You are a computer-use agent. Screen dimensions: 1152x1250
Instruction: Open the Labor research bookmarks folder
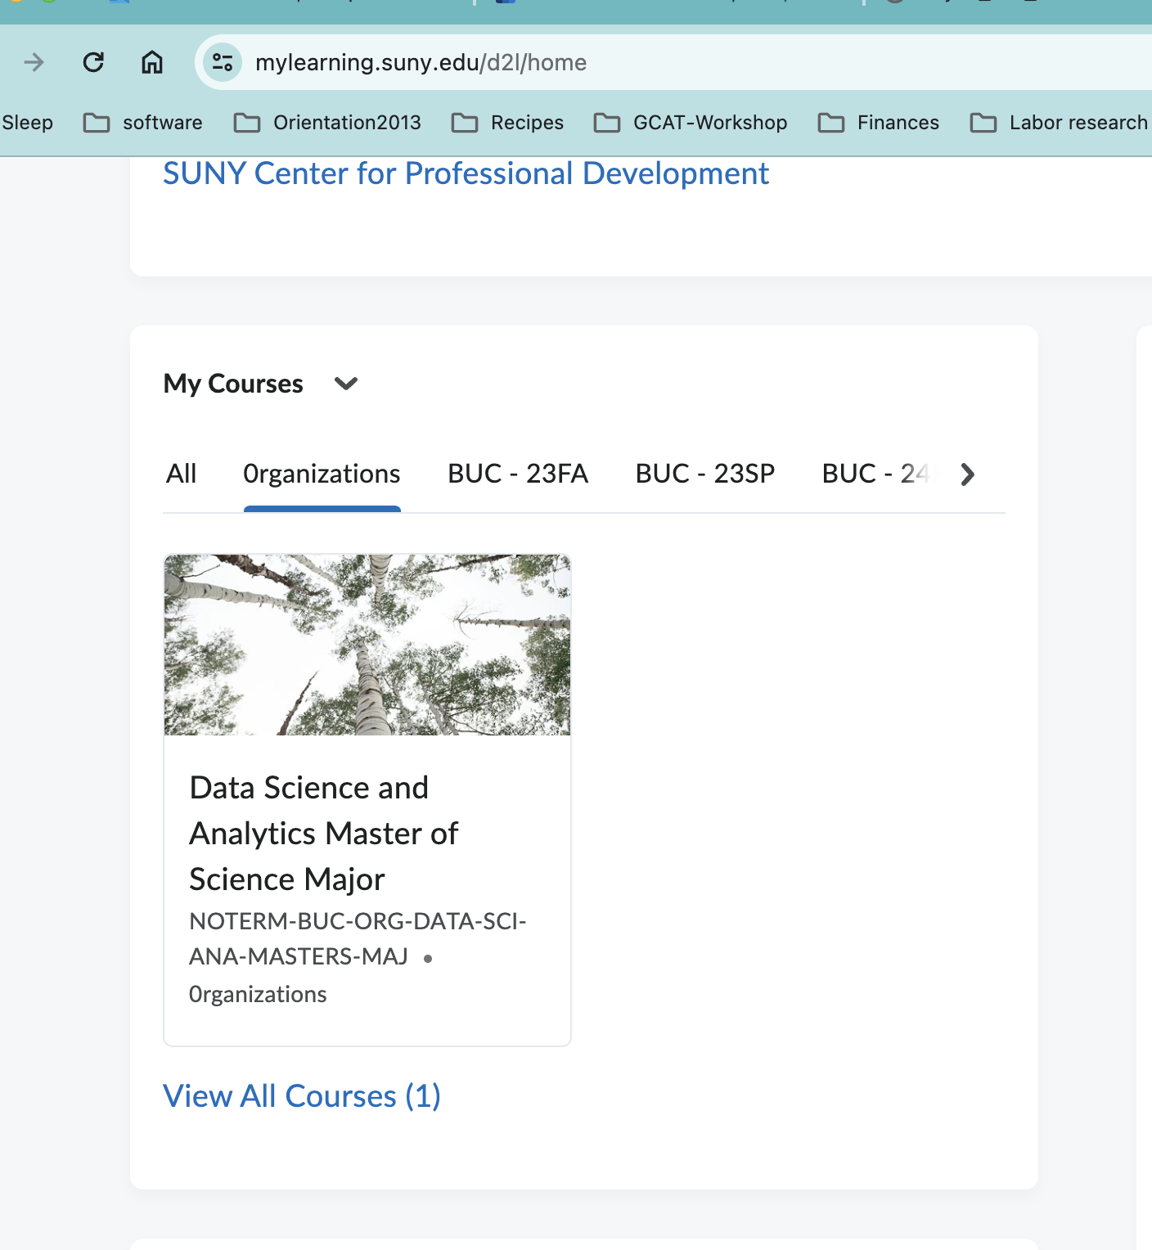click(1059, 123)
